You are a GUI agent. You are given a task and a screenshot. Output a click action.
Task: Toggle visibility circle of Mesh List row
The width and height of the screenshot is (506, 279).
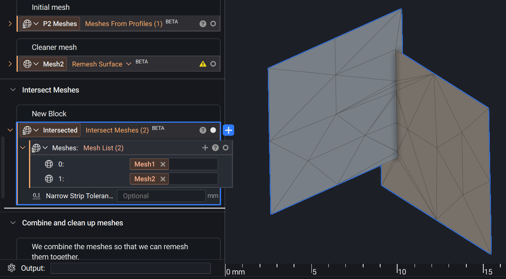coord(226,148)
